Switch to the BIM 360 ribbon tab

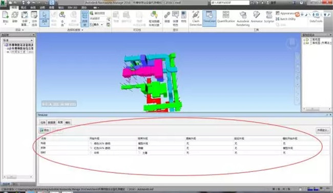pos(72,8)
